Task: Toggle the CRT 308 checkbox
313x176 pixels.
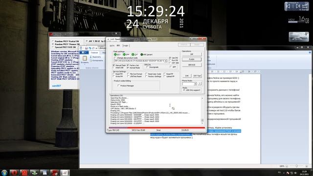Action: [x=170, y=63]
